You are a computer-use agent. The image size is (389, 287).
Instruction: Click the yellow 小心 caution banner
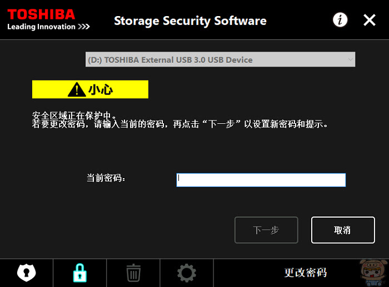[90, 89]
